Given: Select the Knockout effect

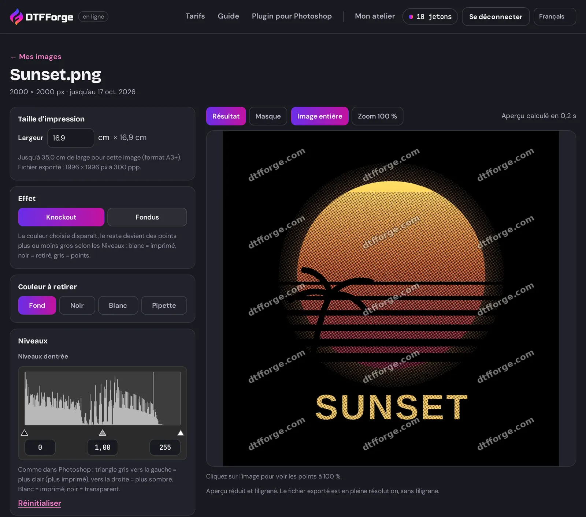Looking at the screenshot, I should point(61,217).
